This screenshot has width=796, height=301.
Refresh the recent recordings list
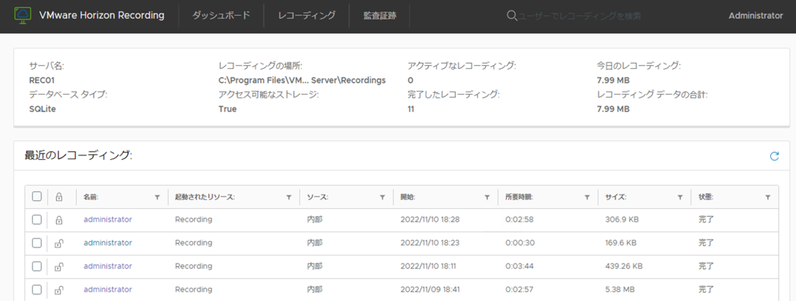click(774, 156)
